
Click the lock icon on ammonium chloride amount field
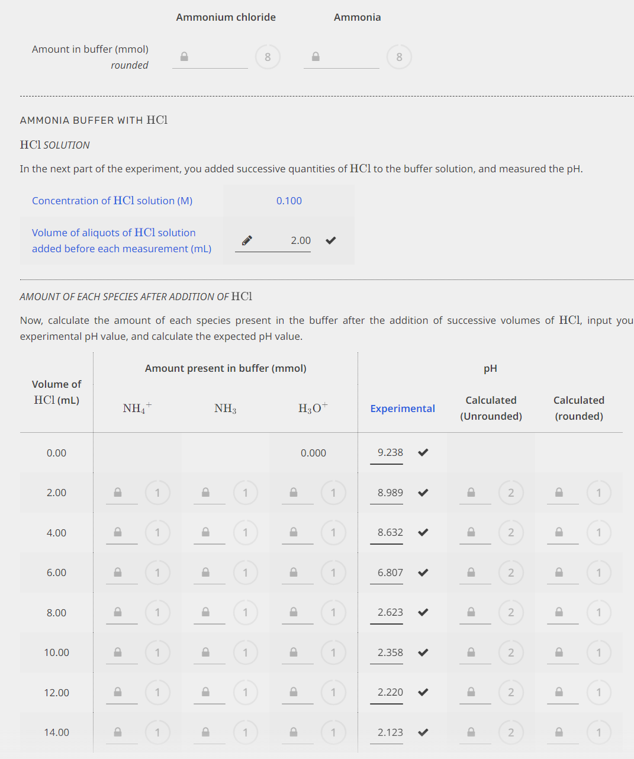click(x=184, y=56)
